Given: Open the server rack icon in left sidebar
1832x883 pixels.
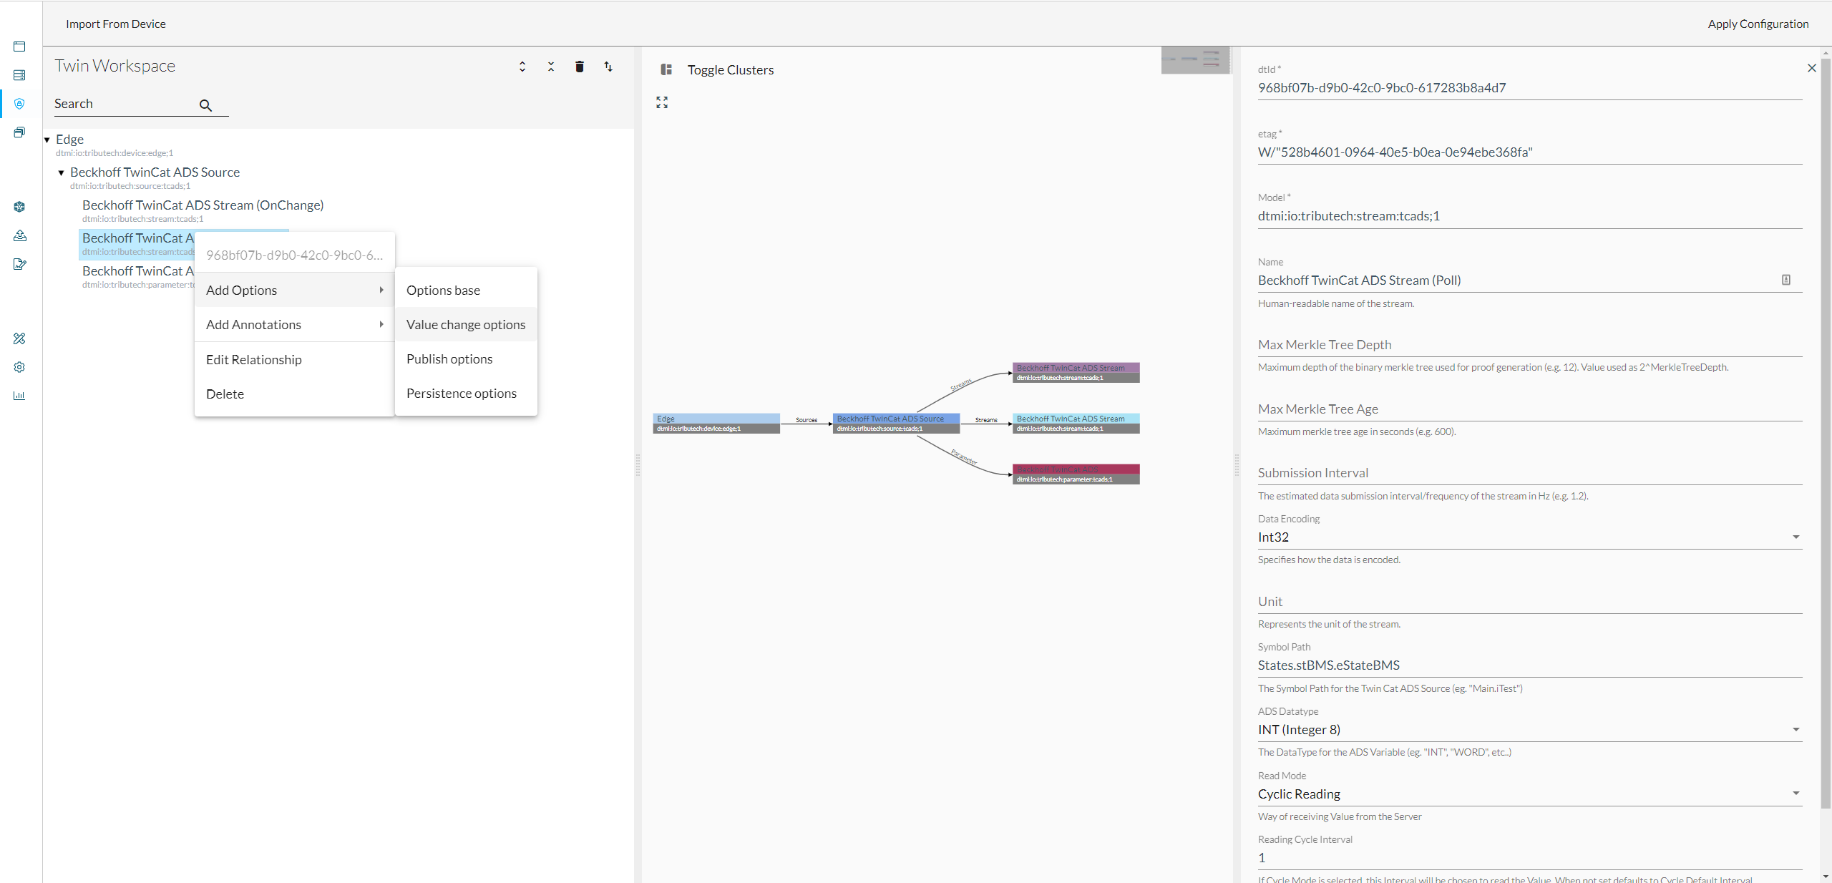Looking at the screenshot, I should [19, 75].
